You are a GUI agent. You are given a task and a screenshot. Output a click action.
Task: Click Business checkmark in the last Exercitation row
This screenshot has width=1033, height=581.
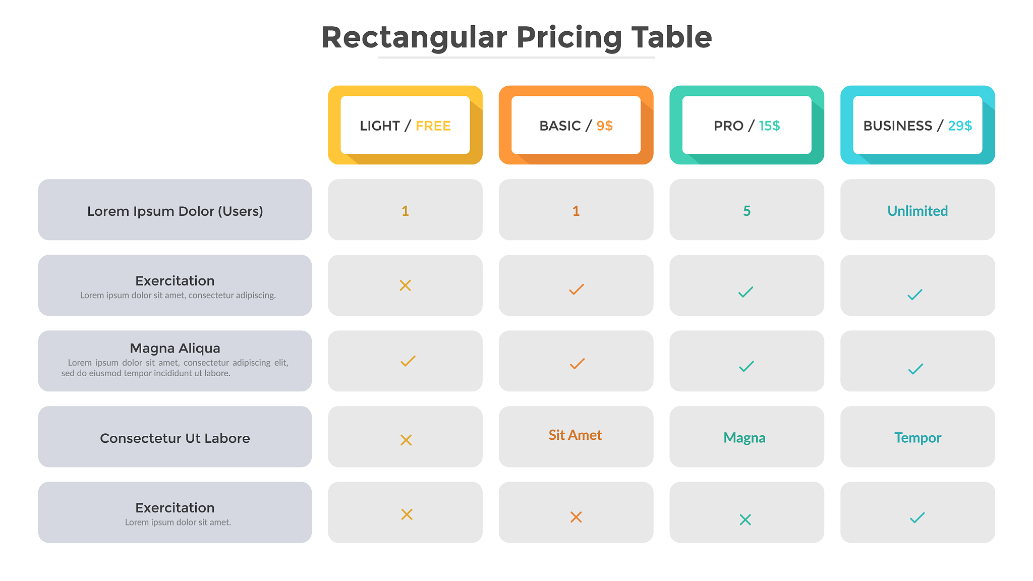tap(917, 517)
